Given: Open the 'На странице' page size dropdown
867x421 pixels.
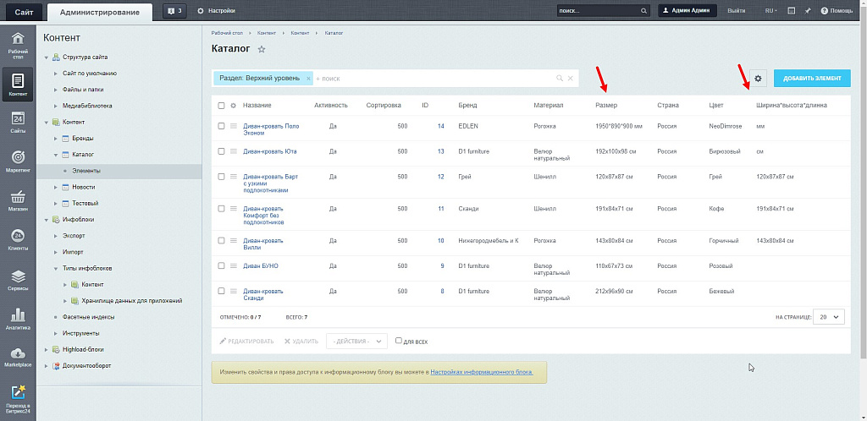Looking at the screenshot, I should pyautogui.click(x=828, y=316).
